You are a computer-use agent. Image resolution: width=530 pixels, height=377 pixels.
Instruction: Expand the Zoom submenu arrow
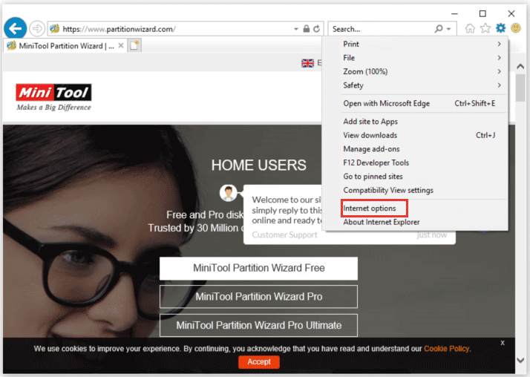tap(500, 71)
